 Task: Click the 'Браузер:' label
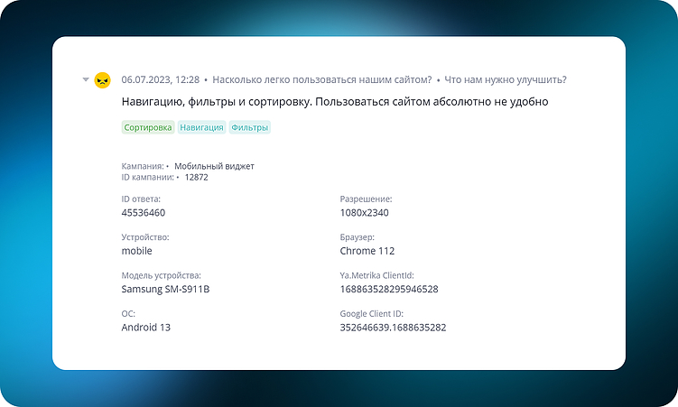tap(358, 237)
